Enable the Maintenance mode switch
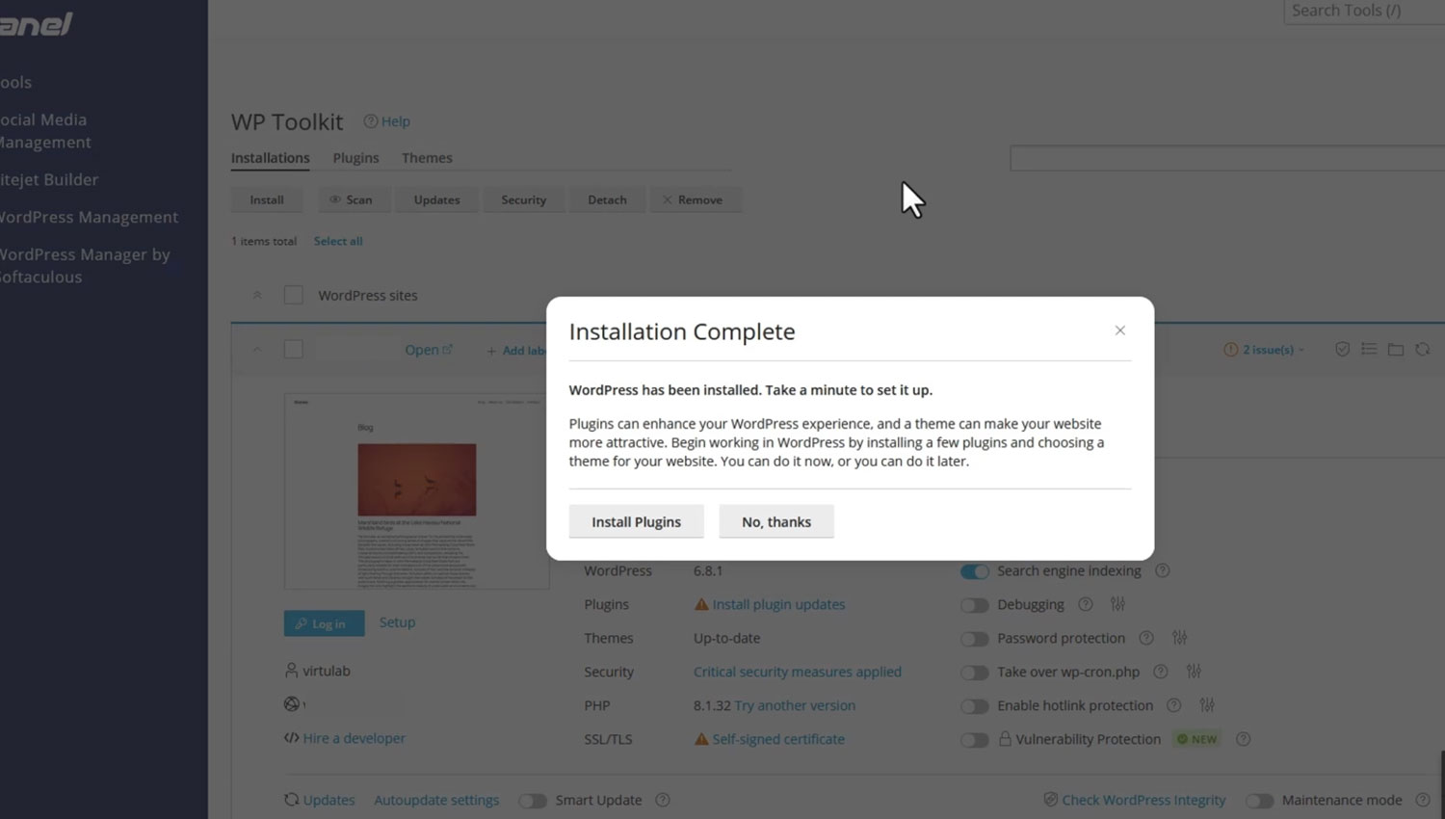 pos(1259,801)
